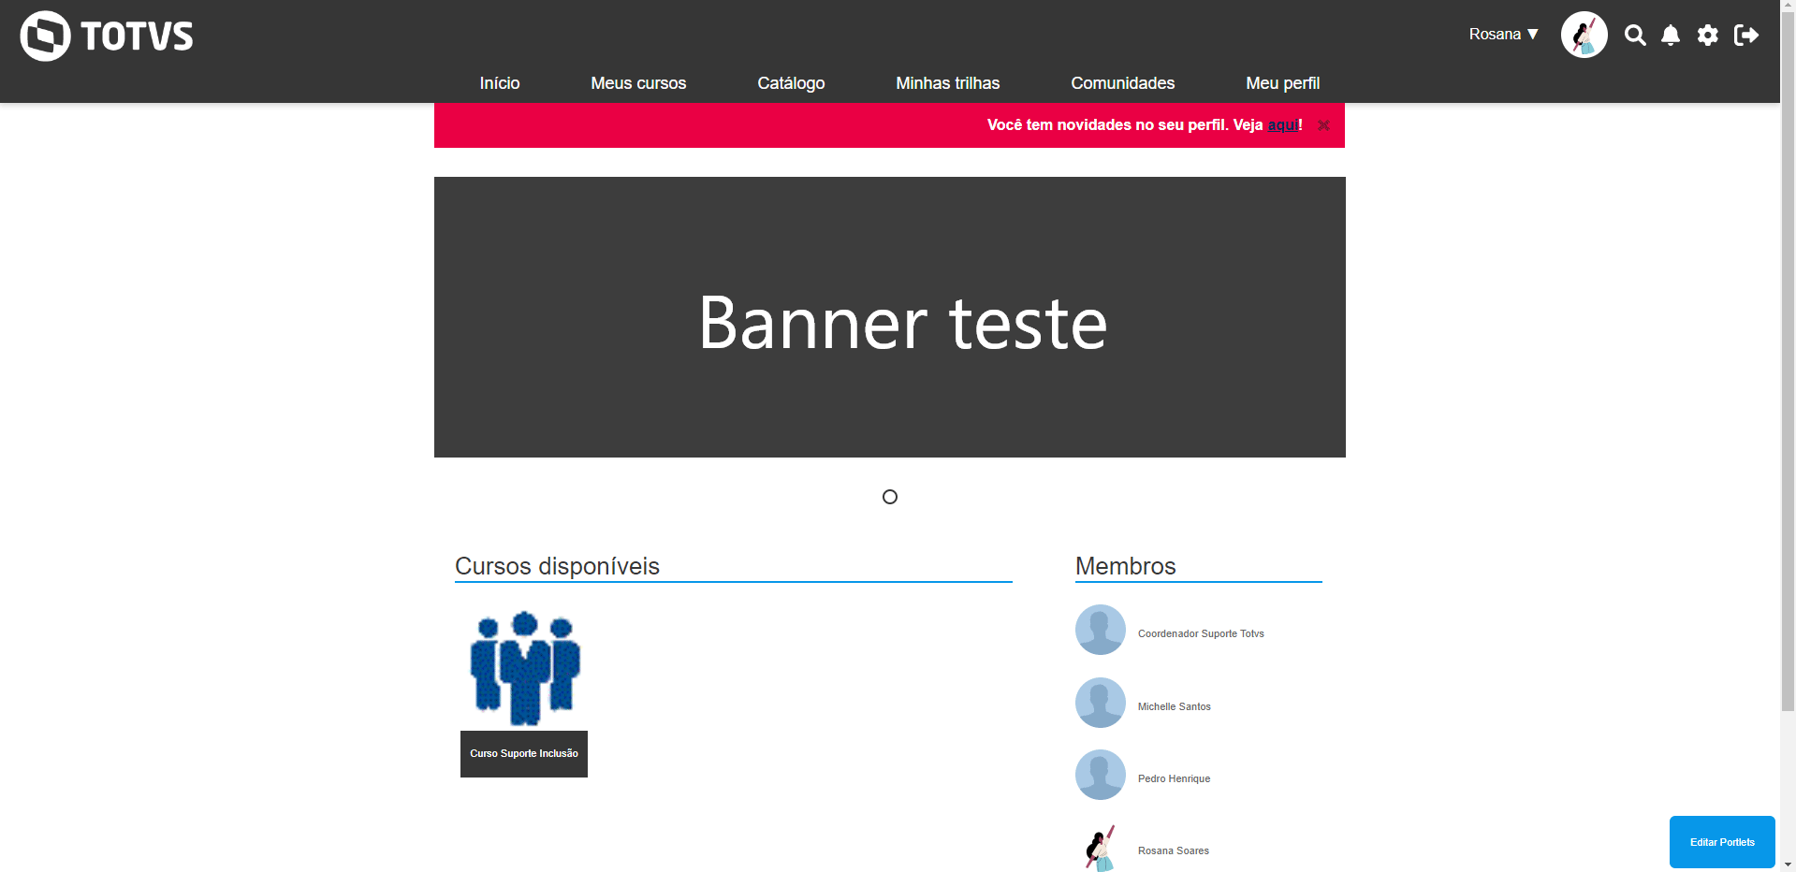
Task: Open Minhas trilhas menu item
Action: (948, 83)
